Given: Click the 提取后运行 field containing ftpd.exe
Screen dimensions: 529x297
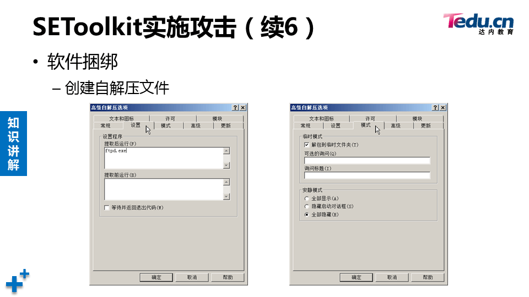Looking at the screenshot, I should pos(164,158).
